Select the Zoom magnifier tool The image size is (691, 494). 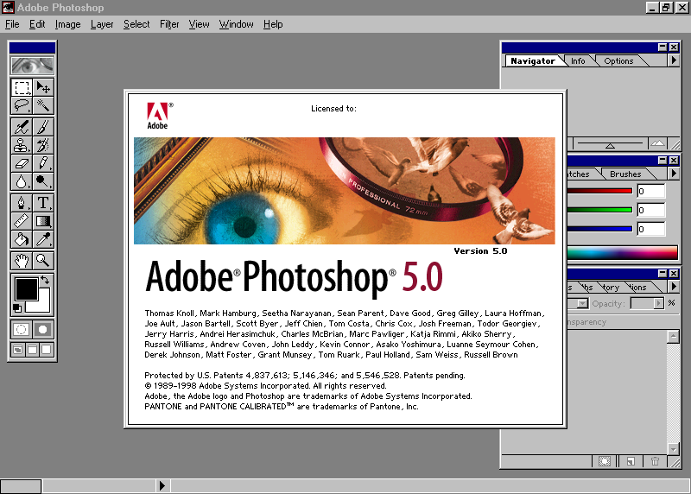42,261
